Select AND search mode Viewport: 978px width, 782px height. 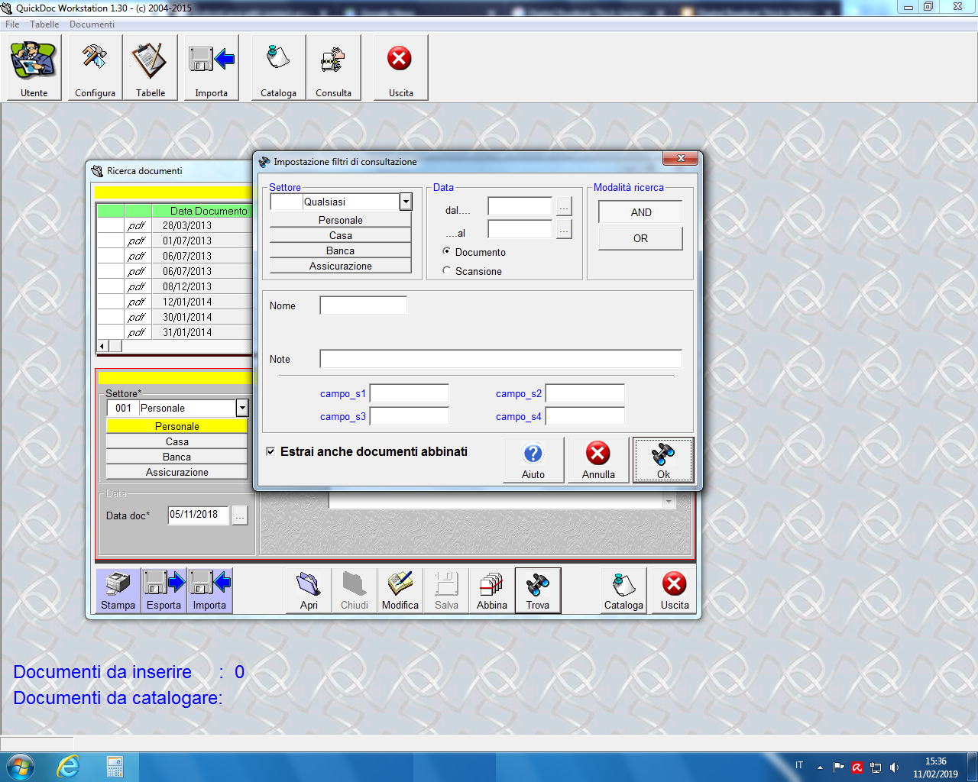[640, 212]
